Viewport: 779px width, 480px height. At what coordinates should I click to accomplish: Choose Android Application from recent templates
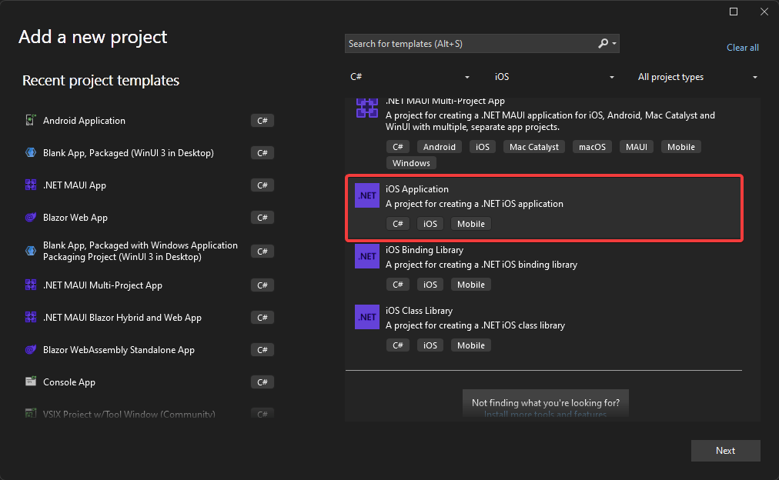[x=149, y=121]
